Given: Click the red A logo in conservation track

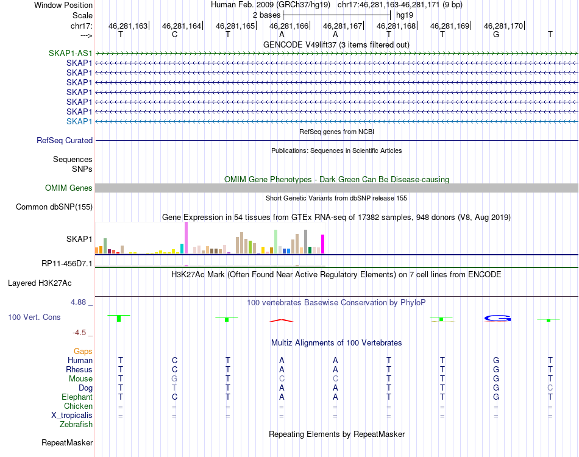Looking at the screenshot, I should pyautogui.click(x=282, y=321).
